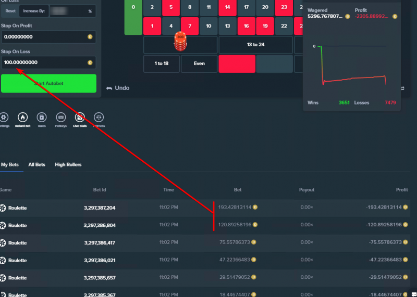Click the Bet column header
417x297 pixels.
pyautogui.click(x=238, y=190)
